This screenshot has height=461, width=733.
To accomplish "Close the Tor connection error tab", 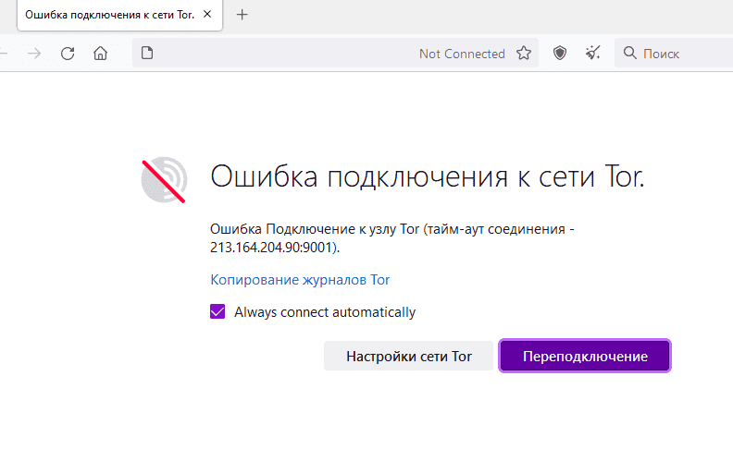I will click(x=207, y=15).
